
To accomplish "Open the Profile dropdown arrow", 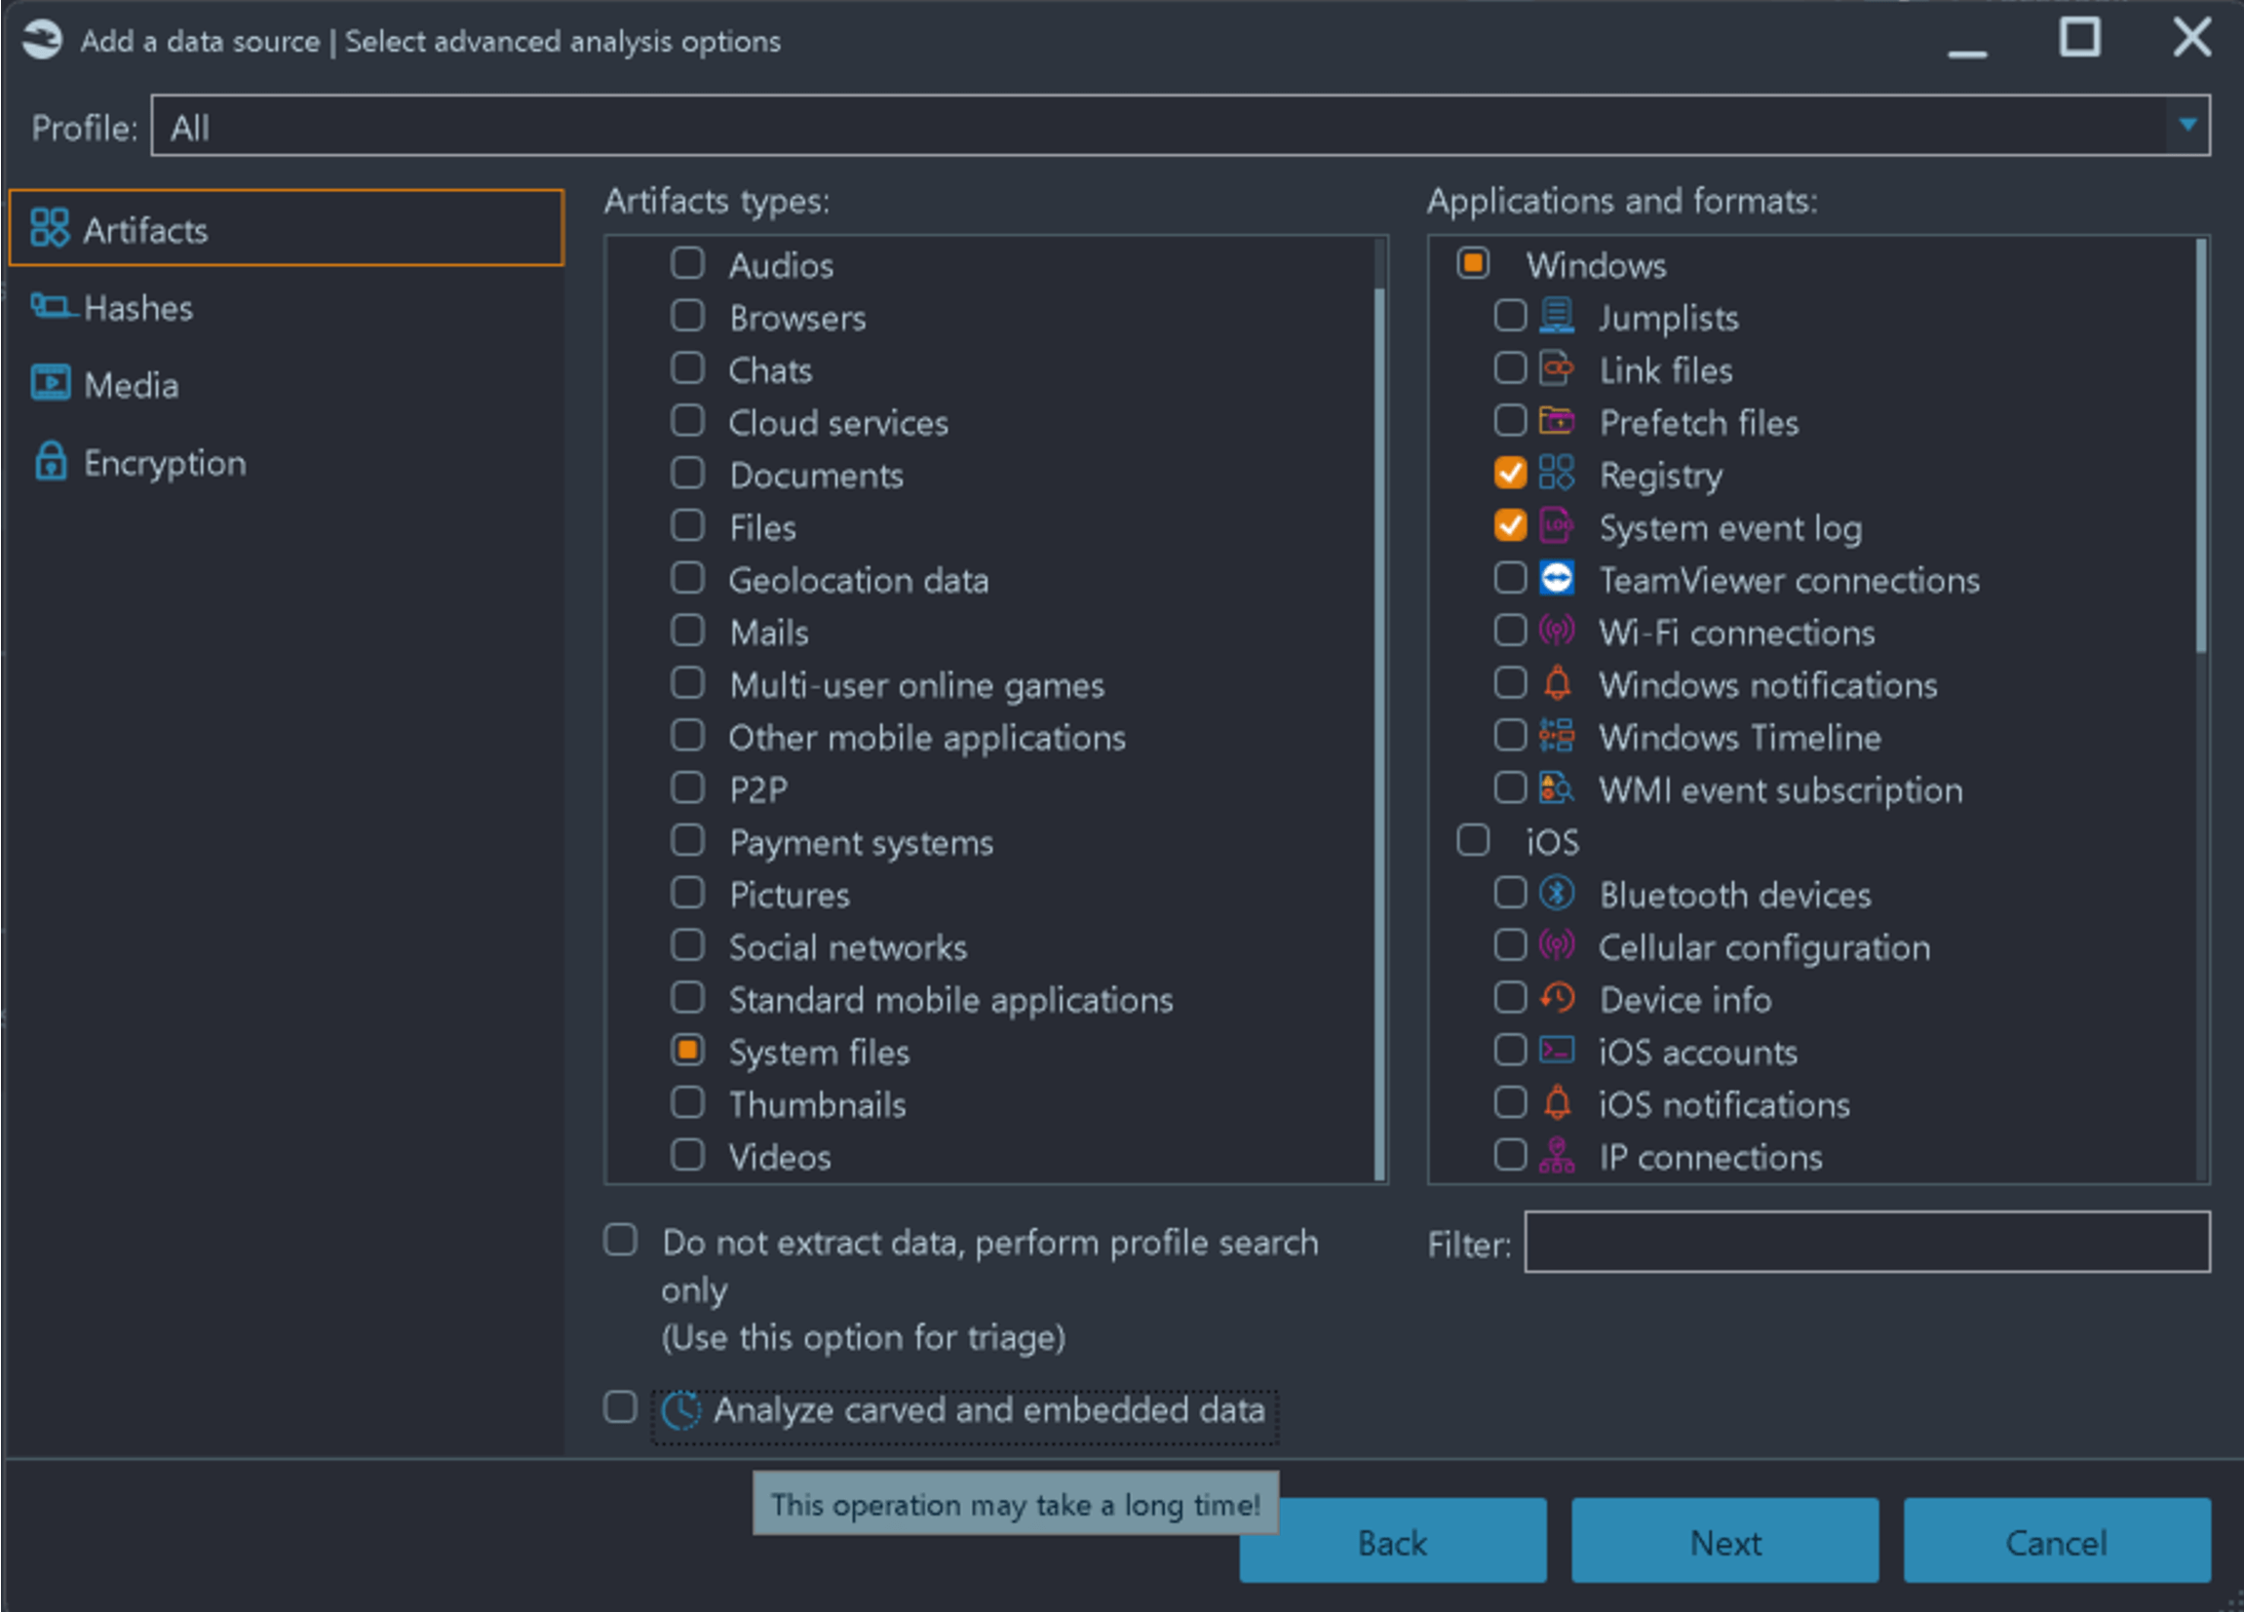I will coord(2187,125).
